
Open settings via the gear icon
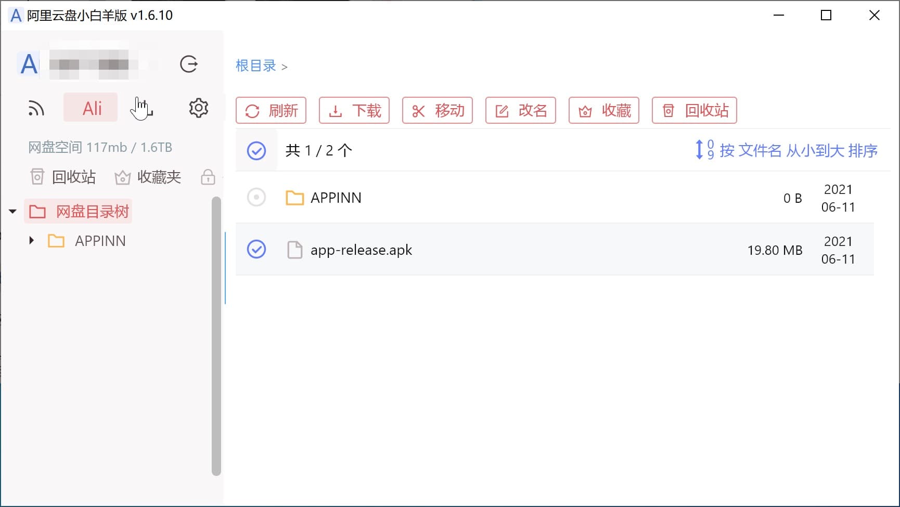tap(198, 108)
